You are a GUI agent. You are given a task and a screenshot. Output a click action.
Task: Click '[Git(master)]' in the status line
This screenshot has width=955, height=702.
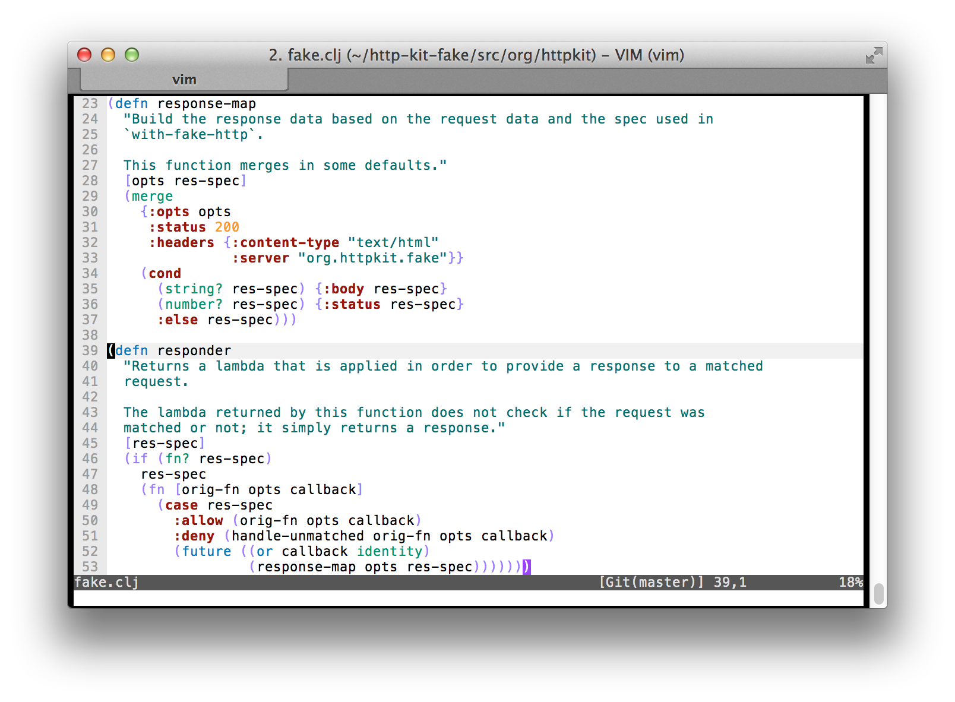(x=652, y=583)
